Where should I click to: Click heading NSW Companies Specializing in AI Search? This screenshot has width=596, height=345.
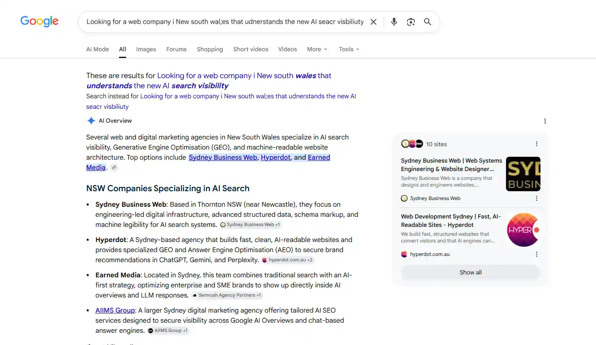tap(168, 188)
